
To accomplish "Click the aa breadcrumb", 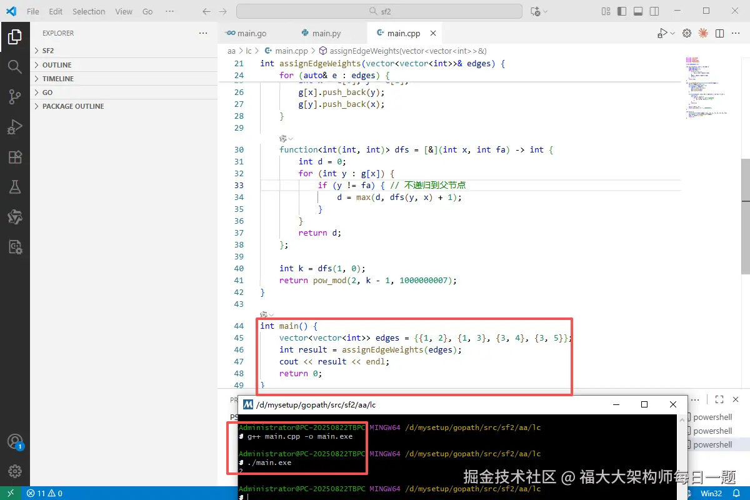I will pos(231,51).
